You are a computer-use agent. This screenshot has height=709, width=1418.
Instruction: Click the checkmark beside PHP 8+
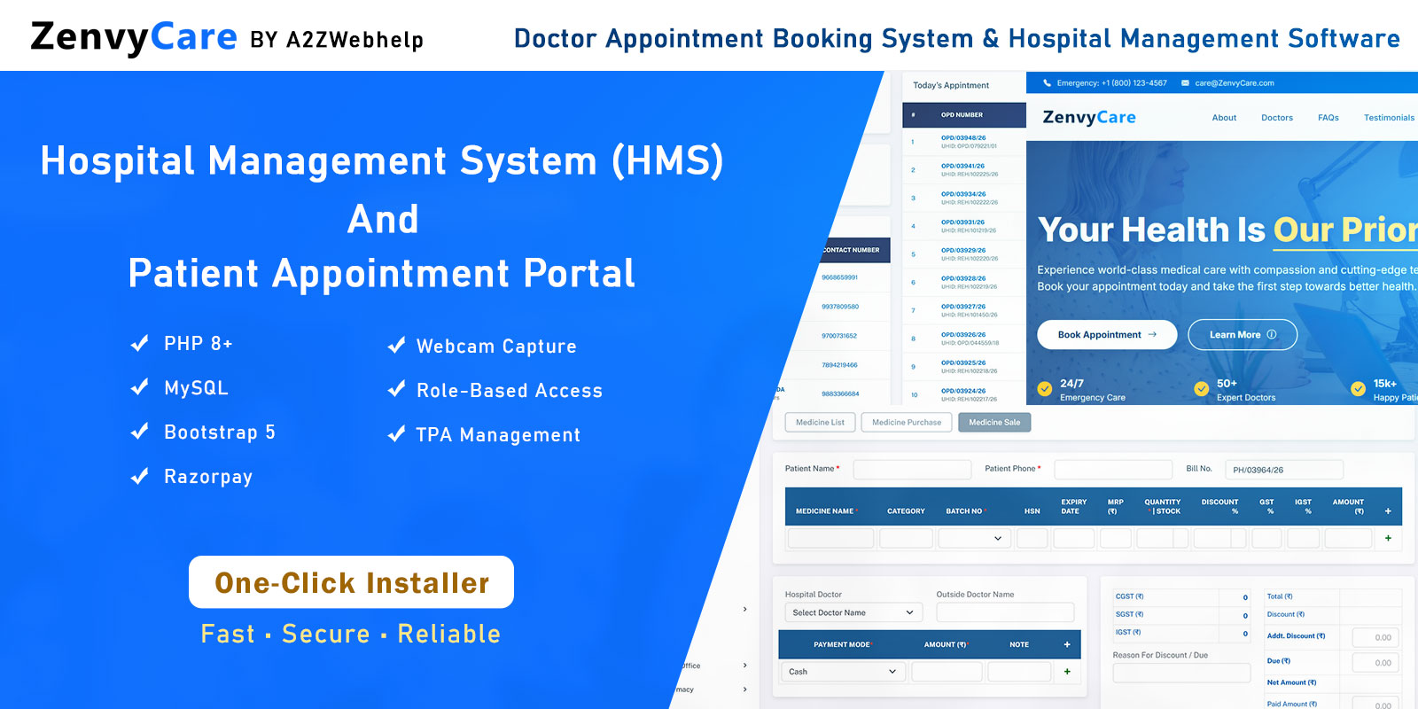tap(139, 343)
